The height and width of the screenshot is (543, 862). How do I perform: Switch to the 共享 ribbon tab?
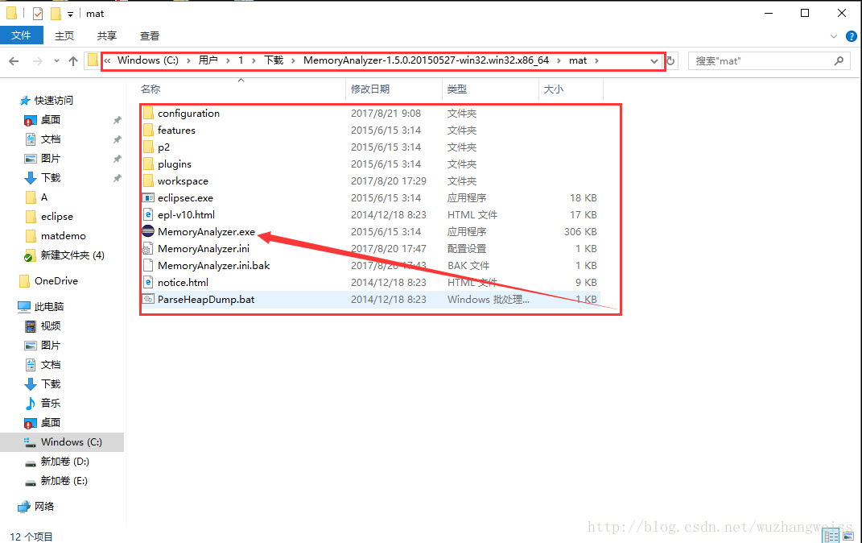107,35
